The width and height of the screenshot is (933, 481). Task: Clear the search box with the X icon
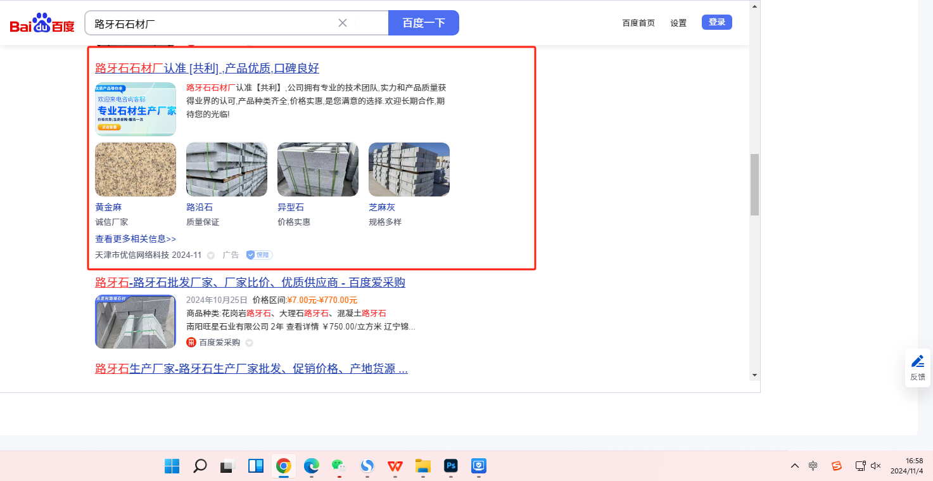[x=343, y=23]
